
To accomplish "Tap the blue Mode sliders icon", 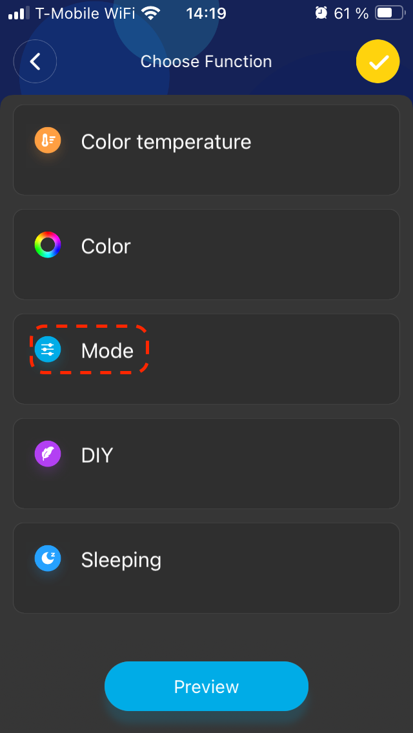I will tap(48, 350).
